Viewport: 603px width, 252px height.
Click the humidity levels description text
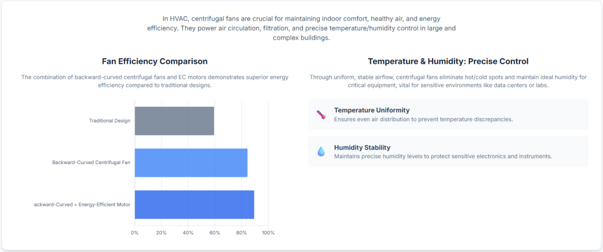[443, 156]
